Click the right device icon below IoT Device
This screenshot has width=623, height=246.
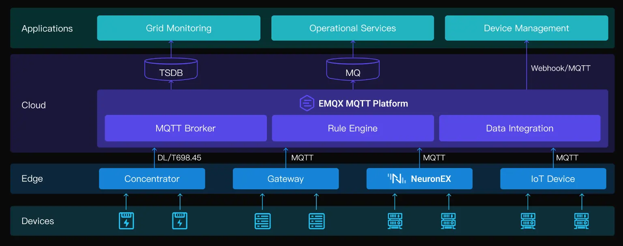[x=581, y=221]
